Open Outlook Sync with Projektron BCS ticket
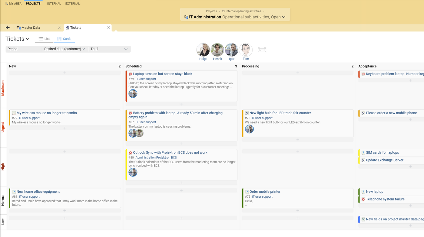424x237 pixels. click(170, 153)
